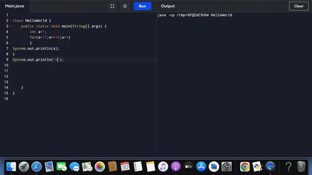Open Photos from the dock
The height and width of the screenshot is (175, 312).
[99, 166]
